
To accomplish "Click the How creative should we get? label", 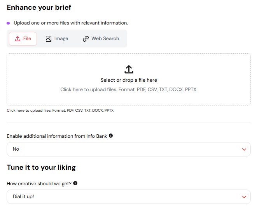I will (x=39, y=184).
